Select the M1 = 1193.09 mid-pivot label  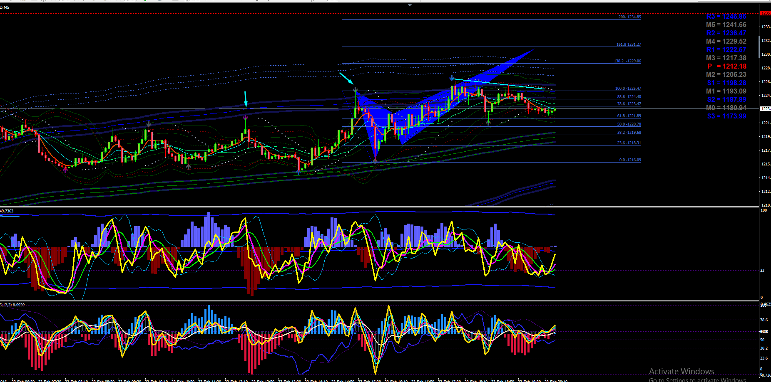[726, 91]
